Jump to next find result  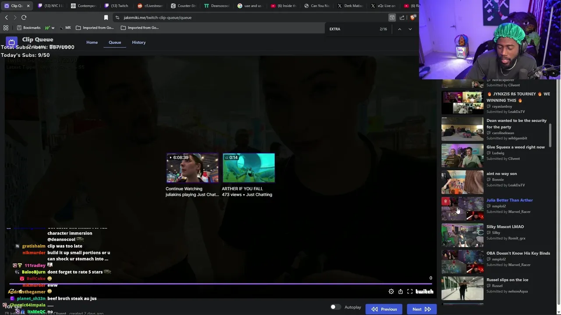(x=410, y=29)
